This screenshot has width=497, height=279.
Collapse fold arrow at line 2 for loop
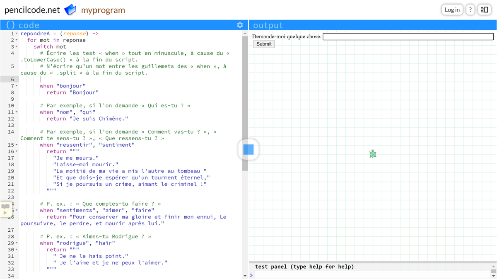(17, 40)
